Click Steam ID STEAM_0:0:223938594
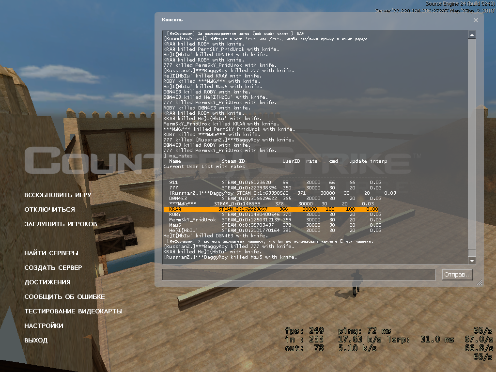 (x=249, y=188)
